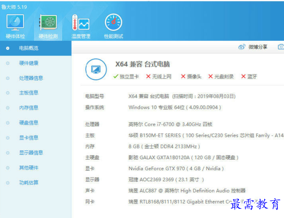Click the 电脑型号 value with scan date
This screenshot has height=218, width=284.
(182, 96)
